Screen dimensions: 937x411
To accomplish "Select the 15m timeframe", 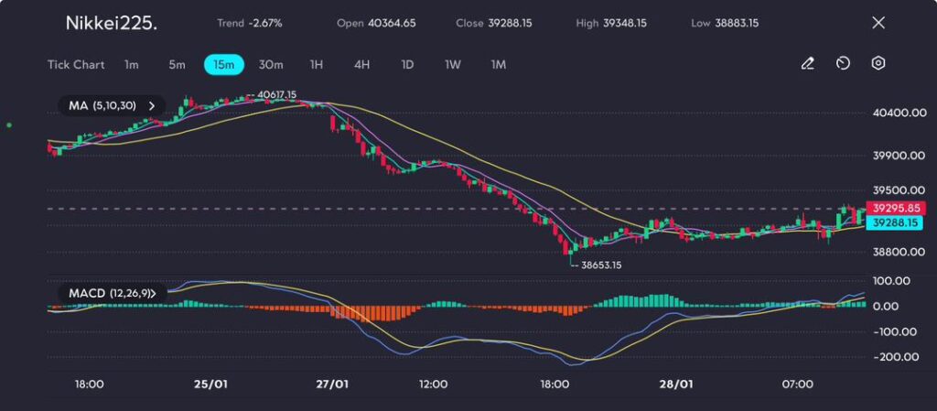I will coord(224,64).
